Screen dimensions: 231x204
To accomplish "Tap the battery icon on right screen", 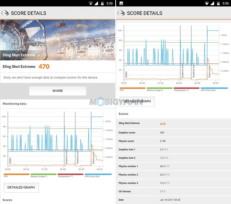I will (218, 3).
